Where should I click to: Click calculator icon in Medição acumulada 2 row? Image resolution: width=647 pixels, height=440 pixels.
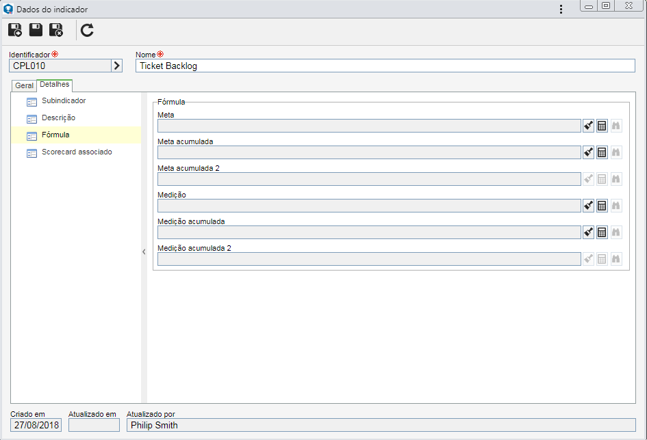pyautogui.click(x=602, y=259)
